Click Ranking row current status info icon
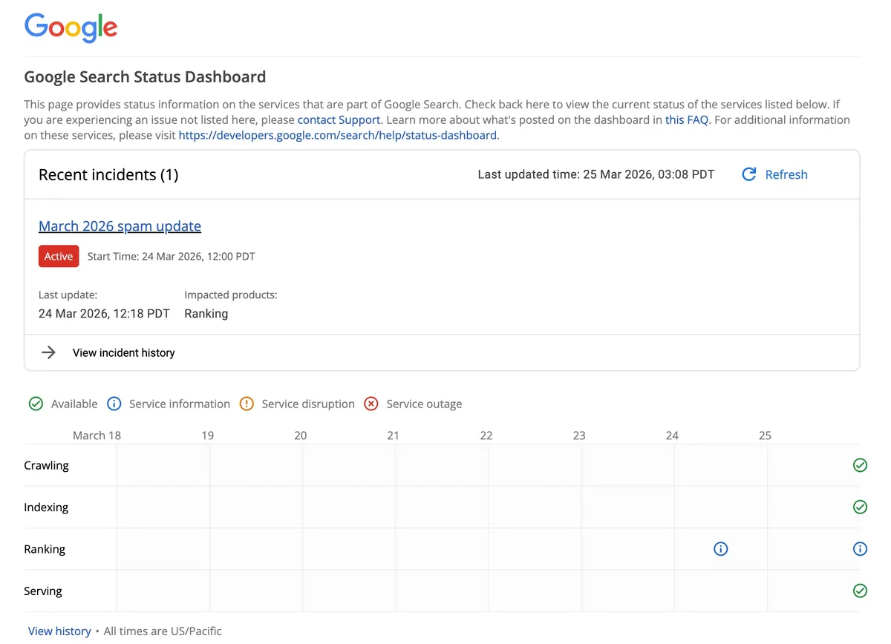 (x=860, y=549)
